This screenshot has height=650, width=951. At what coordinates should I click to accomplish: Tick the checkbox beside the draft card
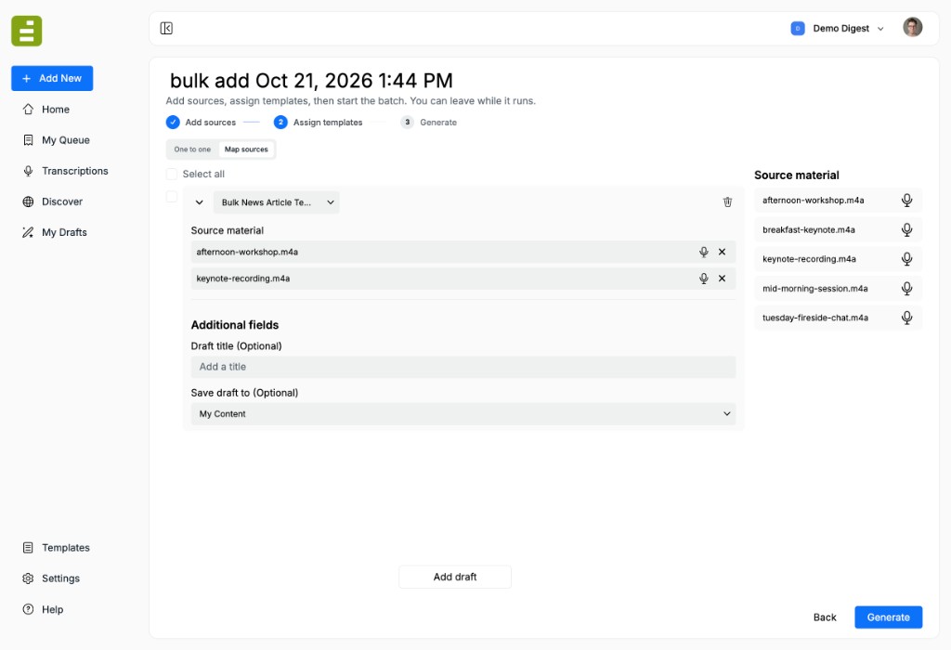click(x=172, y=197)
